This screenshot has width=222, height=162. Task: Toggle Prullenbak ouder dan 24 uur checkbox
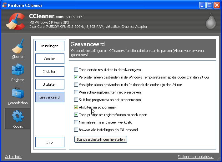[x=76, y=84]
